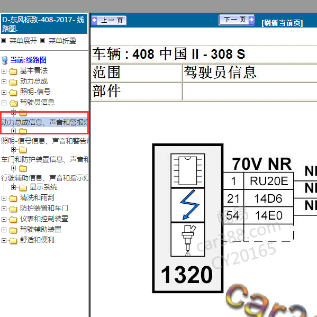Viewport: 317px width, 317px height.
Task: Select the 驾驶员信息 tree item
Action: [x=38, y=102]
